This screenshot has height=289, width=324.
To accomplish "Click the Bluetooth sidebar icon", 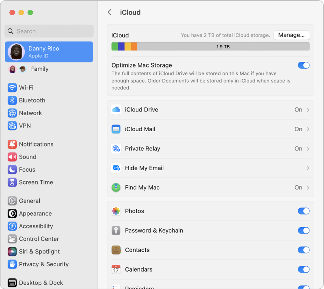I will (x=13, y=100).
